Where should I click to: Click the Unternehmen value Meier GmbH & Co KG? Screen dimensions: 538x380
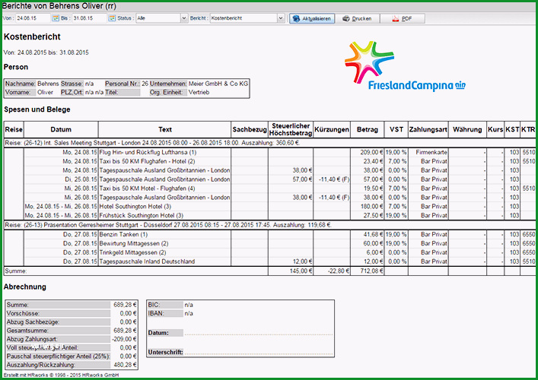point(218,84)
